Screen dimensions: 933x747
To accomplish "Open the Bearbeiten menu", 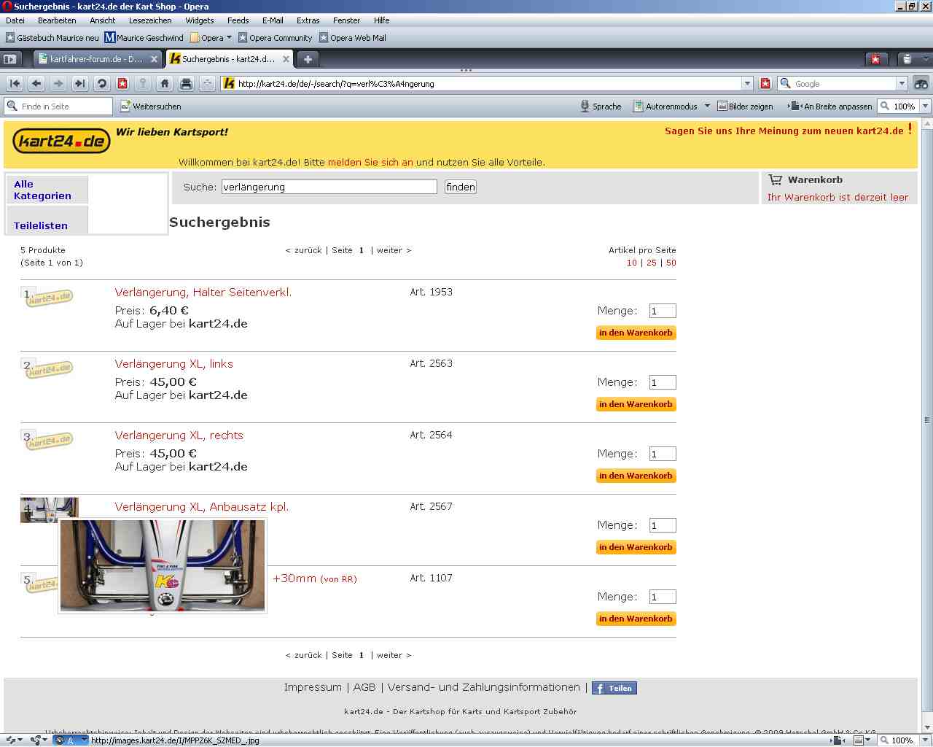I will coord(57,20).
